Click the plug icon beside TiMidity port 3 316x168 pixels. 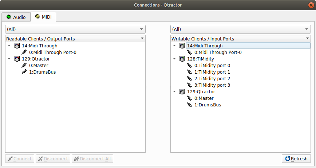189,85
